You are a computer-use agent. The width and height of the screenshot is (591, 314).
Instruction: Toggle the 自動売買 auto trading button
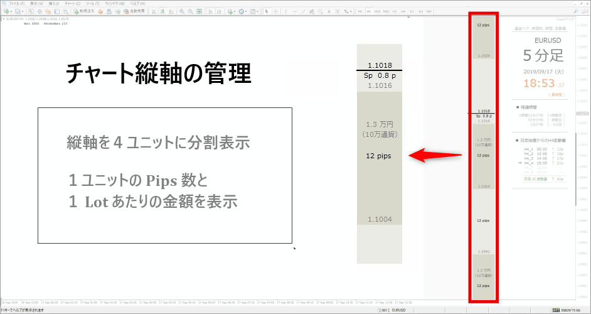tap(134, 11)
